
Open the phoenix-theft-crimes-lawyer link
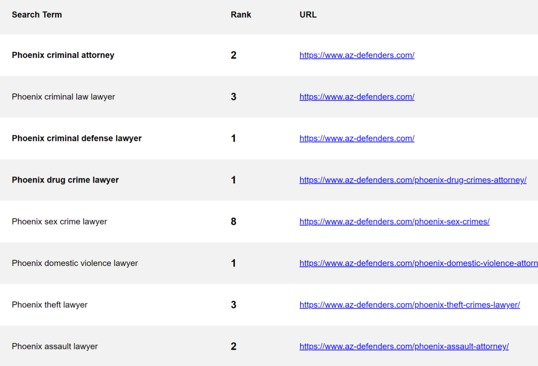410,304
